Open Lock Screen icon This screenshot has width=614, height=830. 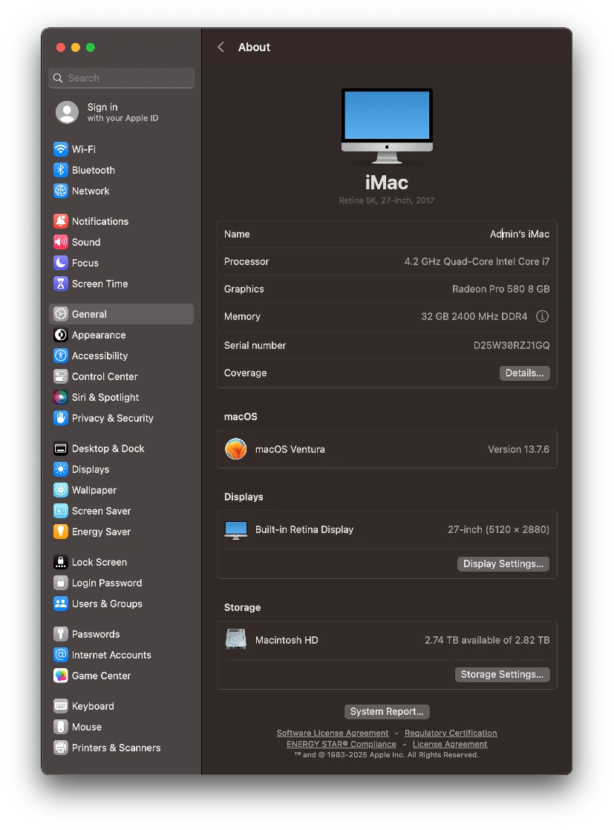click(61, 562)
